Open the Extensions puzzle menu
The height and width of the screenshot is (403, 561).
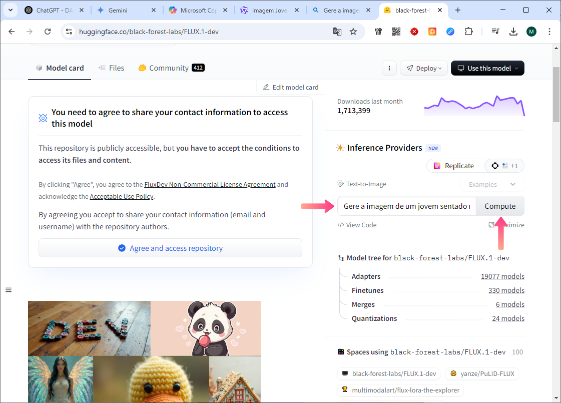coord(468,32)
